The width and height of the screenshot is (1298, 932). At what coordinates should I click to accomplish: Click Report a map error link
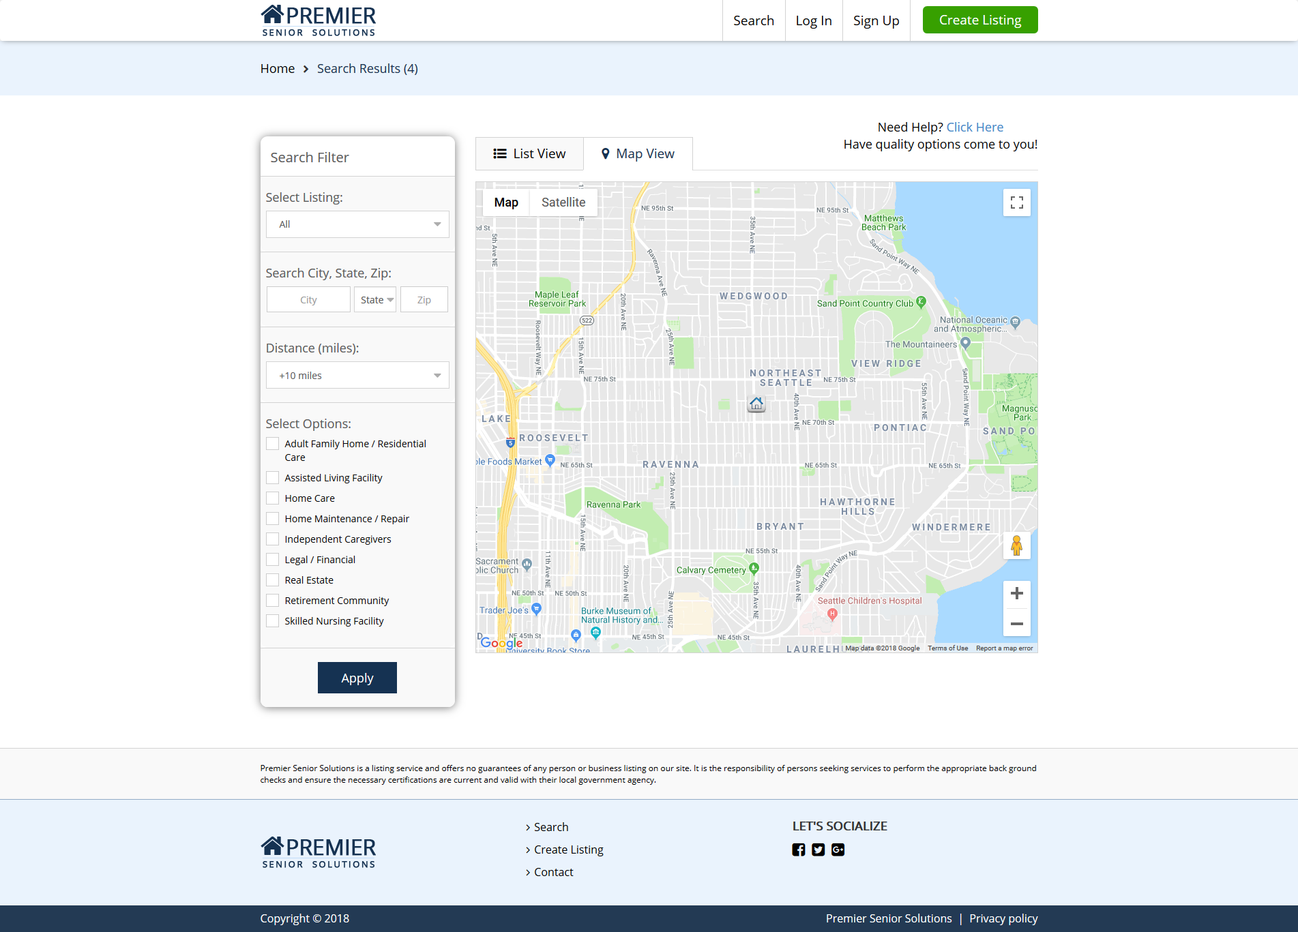coord(1004,648)
